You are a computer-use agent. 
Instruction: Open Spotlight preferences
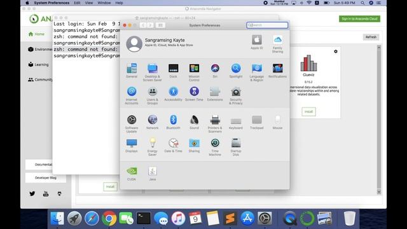pos(236,71)
